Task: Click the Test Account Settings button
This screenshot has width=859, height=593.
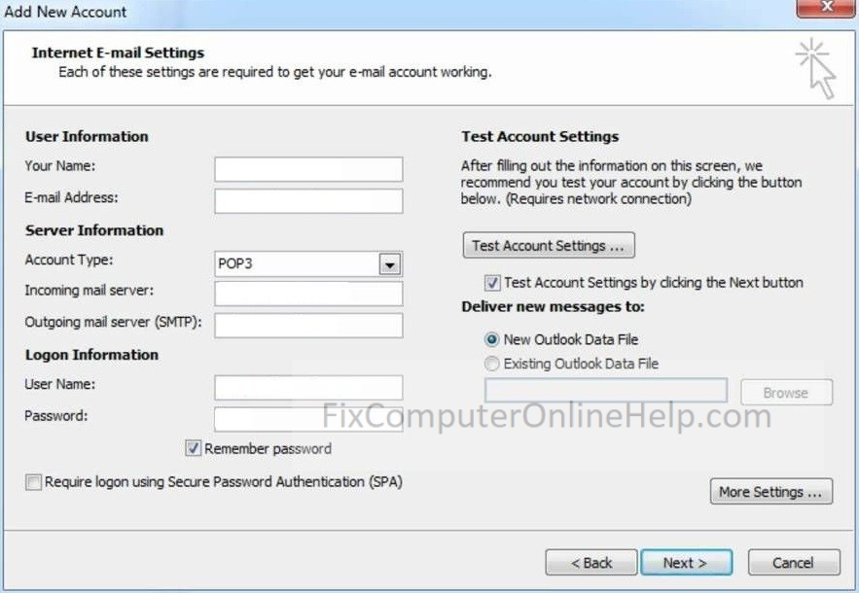Action: pyautogui.click(x=549, y=245)
